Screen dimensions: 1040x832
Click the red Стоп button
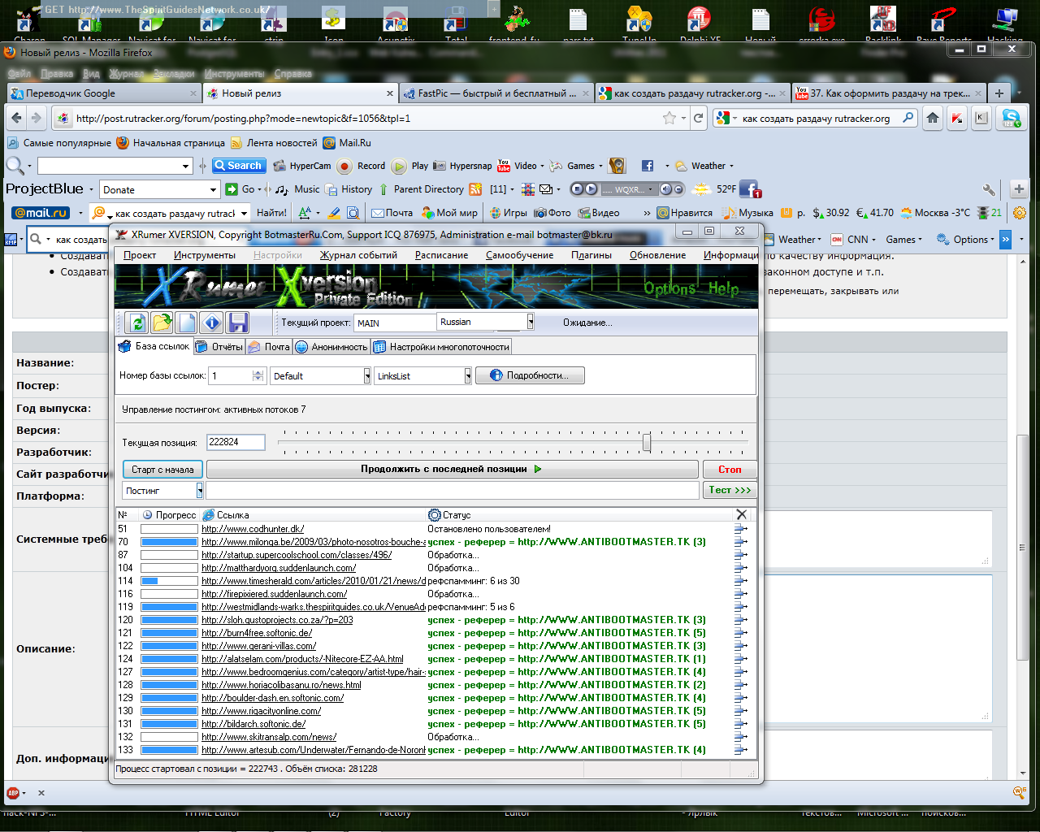729,469
